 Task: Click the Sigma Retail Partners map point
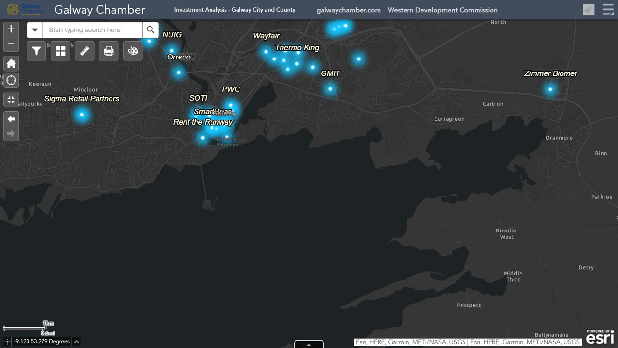coord(82,115)
